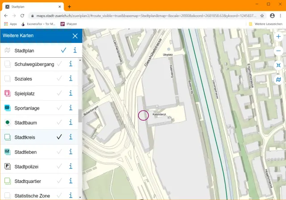Select the Soziales map entry
This screenshot has width=286, height=200.
(x=23, y=79)
